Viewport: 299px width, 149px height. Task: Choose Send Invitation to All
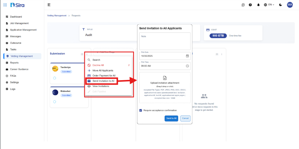[x=108, y=81]
